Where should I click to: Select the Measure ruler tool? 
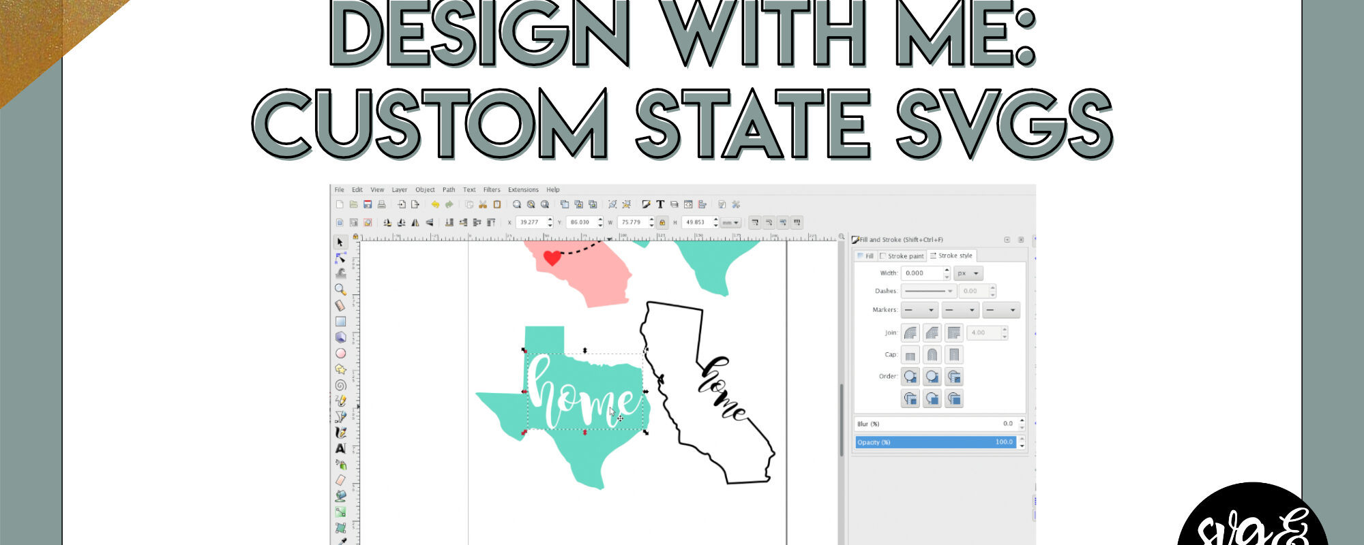[340, 306]
